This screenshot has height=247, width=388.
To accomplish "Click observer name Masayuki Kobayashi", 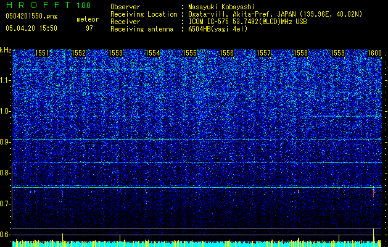I will [221, 7].
